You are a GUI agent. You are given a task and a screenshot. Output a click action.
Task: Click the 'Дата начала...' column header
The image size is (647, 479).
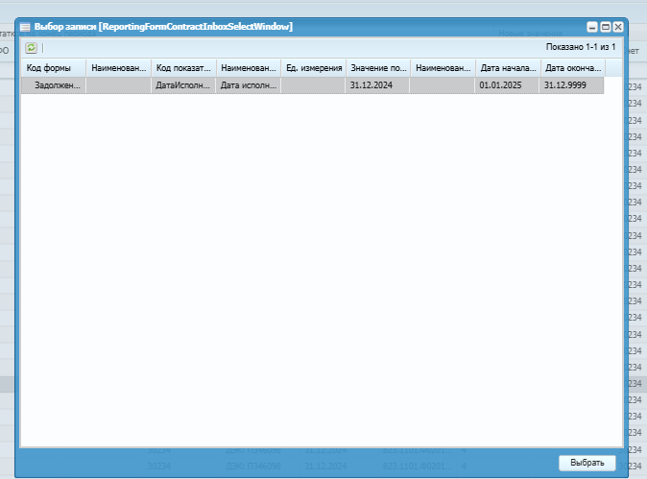point(508,68)
